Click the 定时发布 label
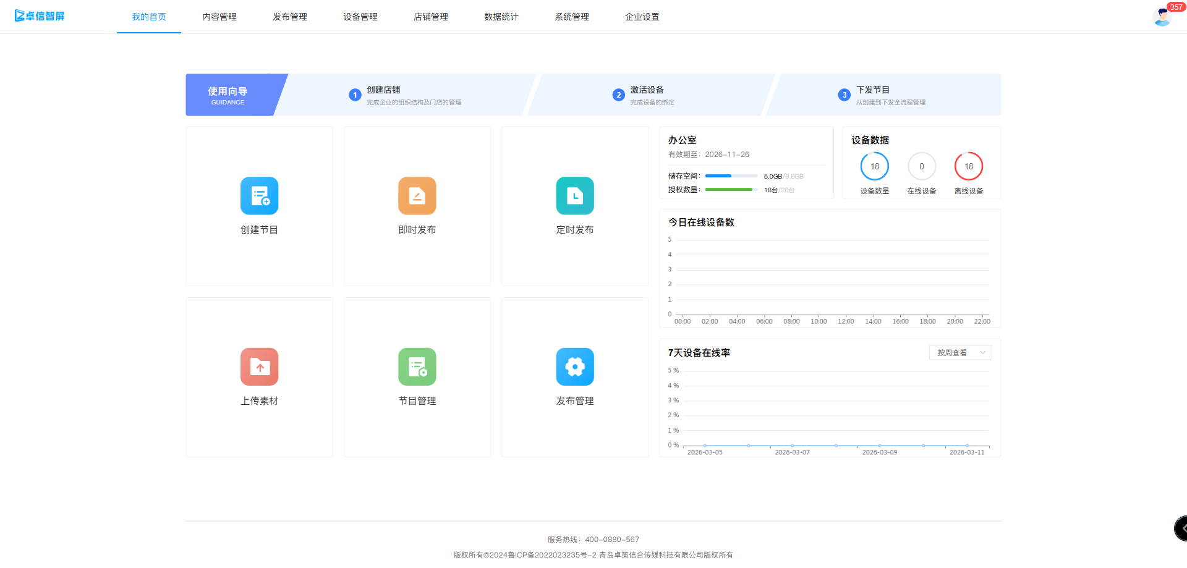1187x568 pixels. [x=575, y=229]
